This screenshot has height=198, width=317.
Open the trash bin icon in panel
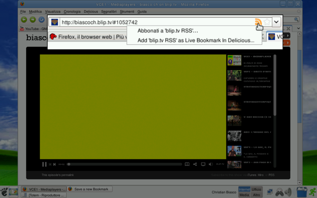click(302, 192)
